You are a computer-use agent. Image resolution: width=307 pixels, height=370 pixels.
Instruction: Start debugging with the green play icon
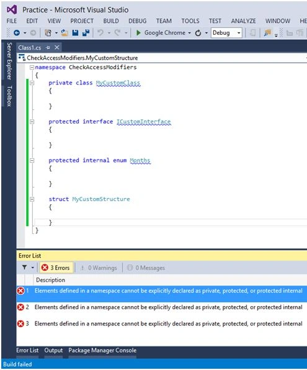138,33
